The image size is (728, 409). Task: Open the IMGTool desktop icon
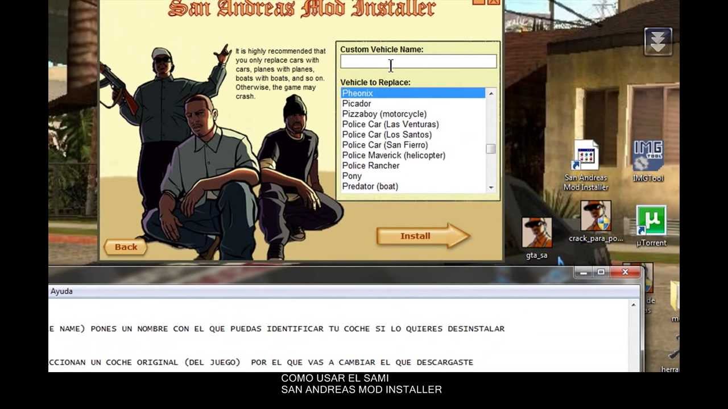[648, 161]
